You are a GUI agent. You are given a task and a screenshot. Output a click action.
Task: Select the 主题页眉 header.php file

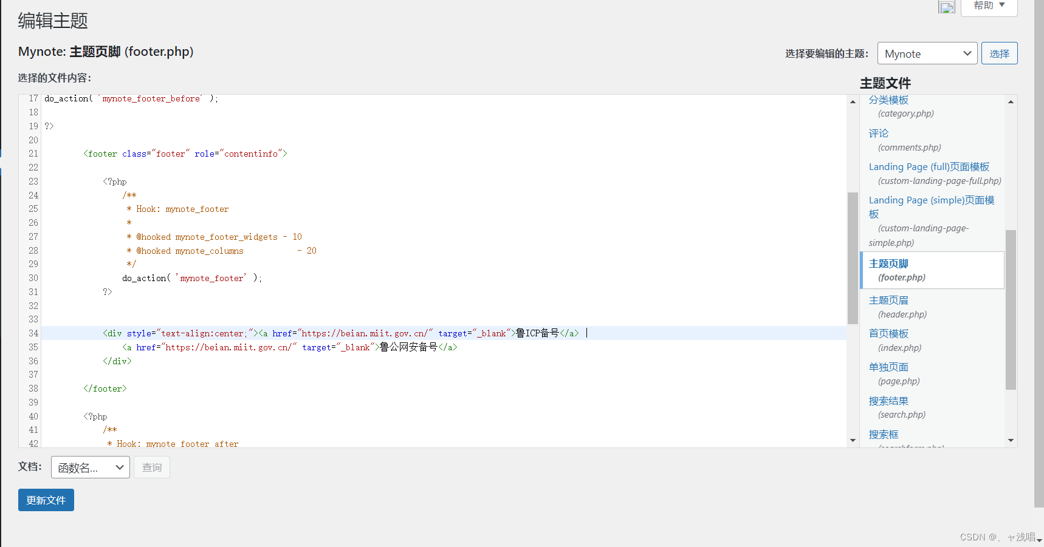(888, 300)
